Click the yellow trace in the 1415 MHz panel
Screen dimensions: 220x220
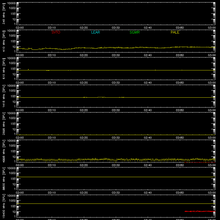116,97
